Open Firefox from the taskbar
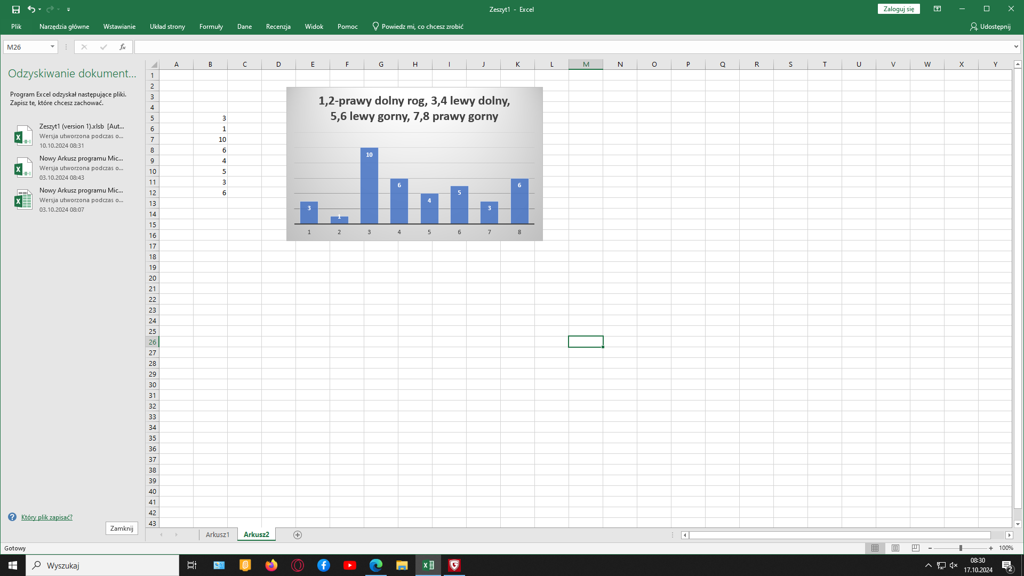The image size is (1024, 576). (271, 565)
